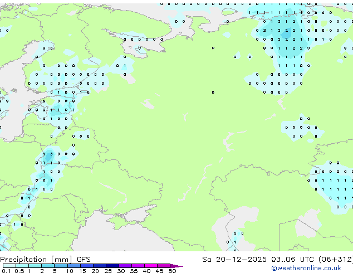
Task: Click the '25' legend scale label
Action: [108, 271]
